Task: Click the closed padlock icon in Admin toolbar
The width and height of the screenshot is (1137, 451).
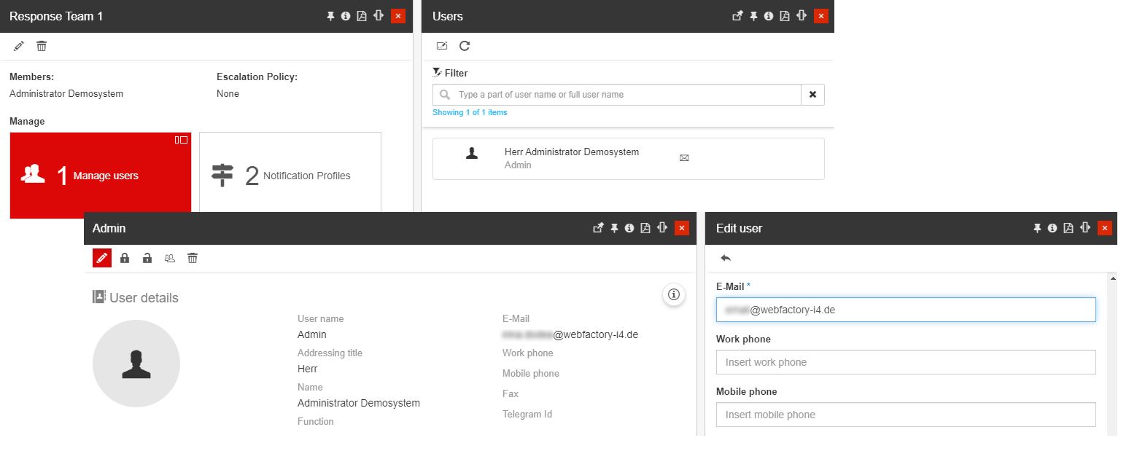Action: tap(125, 258)
